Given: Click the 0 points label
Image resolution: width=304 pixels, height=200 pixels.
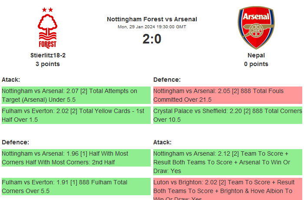Looking at the screenshot, I should pyautogui.click(x=256, y=64).
